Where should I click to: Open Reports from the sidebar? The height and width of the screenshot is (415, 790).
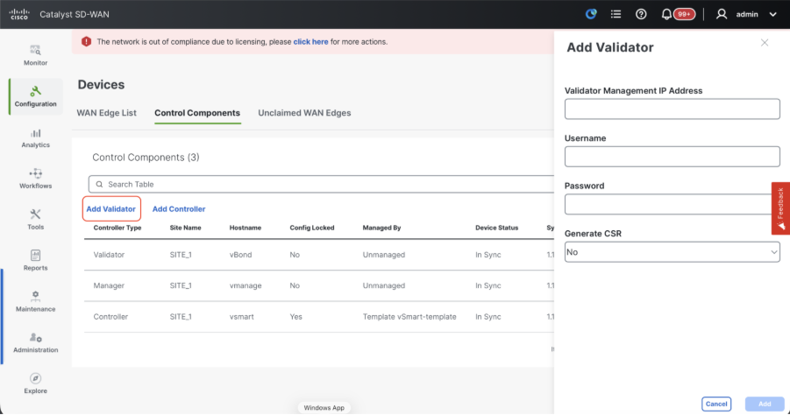[x=35, y=259]
